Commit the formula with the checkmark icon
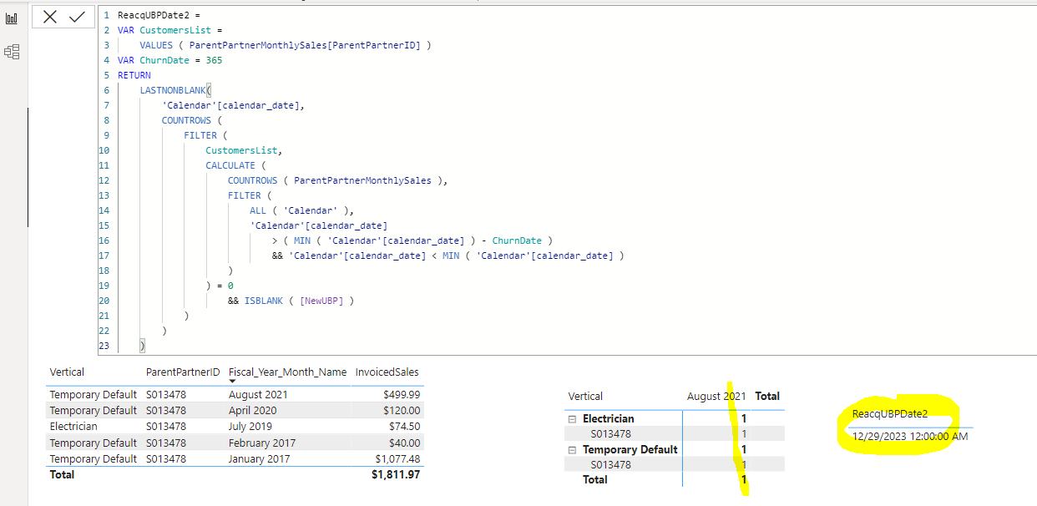The width and height of the screenshot is (1037, 506). [x=78, y=17]
